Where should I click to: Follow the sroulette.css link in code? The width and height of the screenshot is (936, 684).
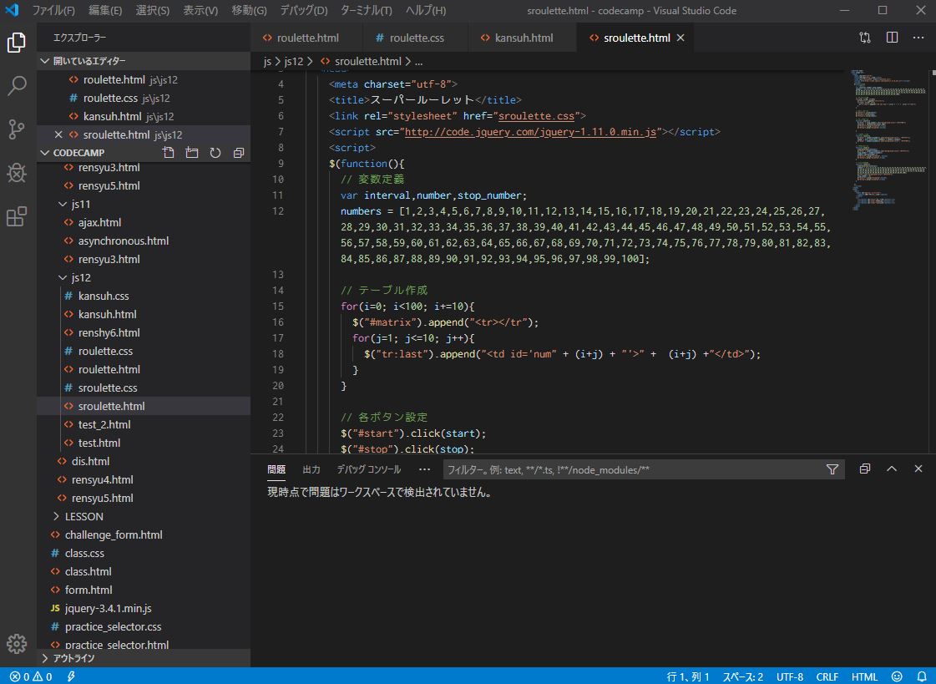point(536,116)
